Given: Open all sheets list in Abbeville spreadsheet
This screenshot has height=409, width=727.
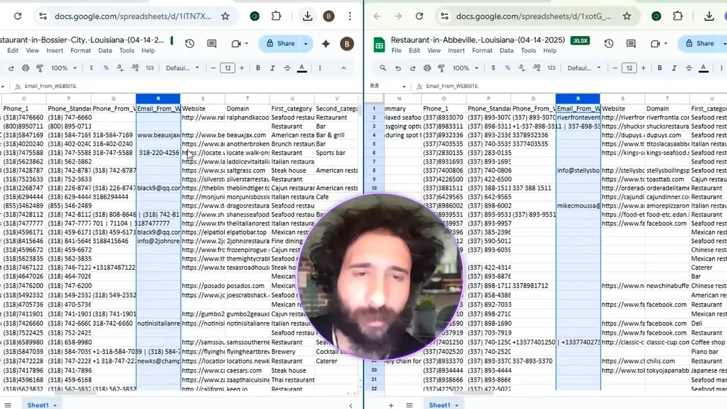Looking at the screenshot, I should point(409,405).
